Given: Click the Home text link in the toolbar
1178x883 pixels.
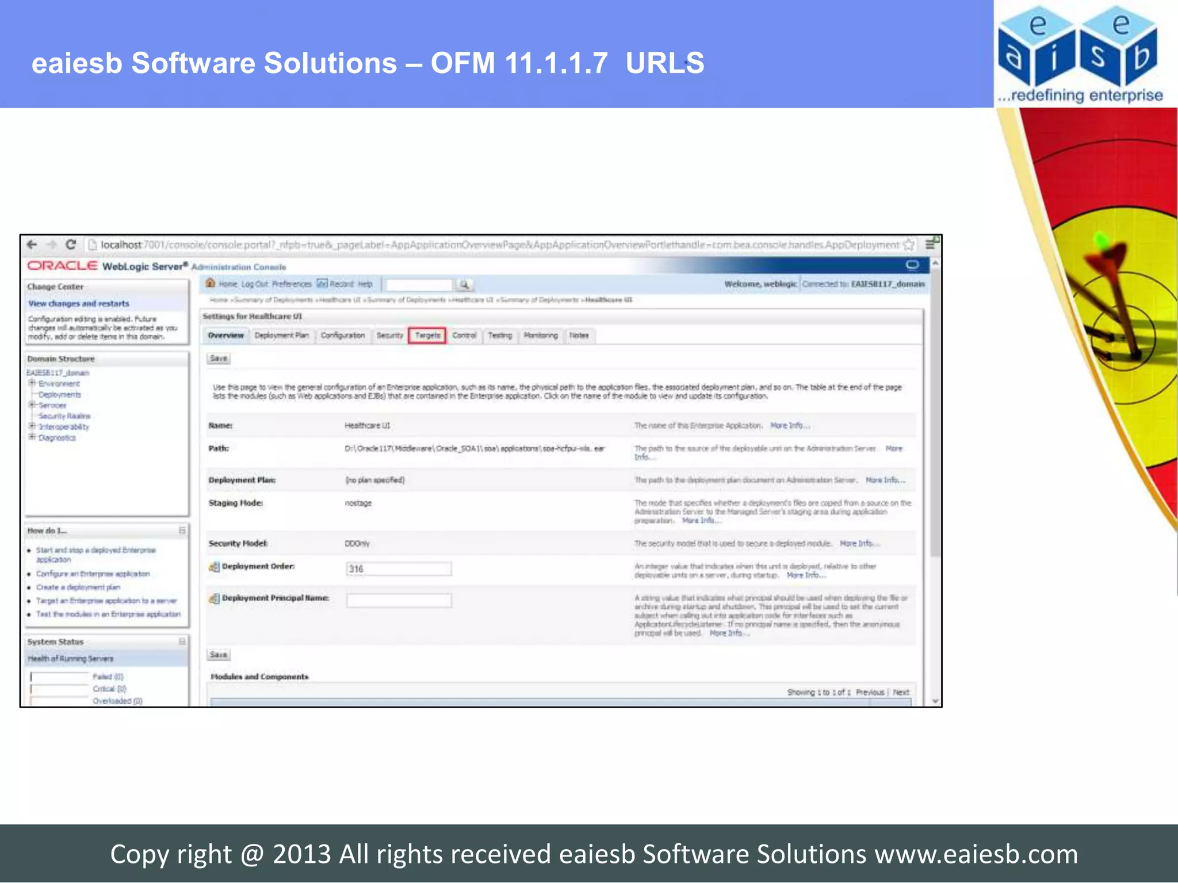Looking at the screenshot, I should pos(228,284).
